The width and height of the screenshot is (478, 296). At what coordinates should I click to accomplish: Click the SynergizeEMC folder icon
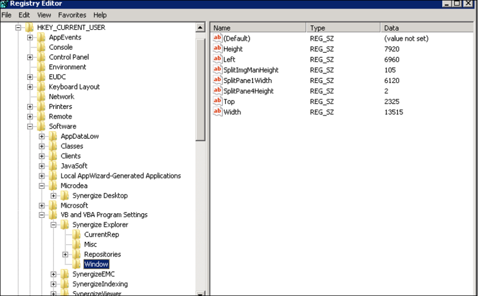click(65, 274)
